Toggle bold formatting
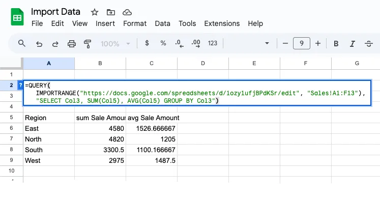Viewport: 380px width, 197px height. [336, 44]
